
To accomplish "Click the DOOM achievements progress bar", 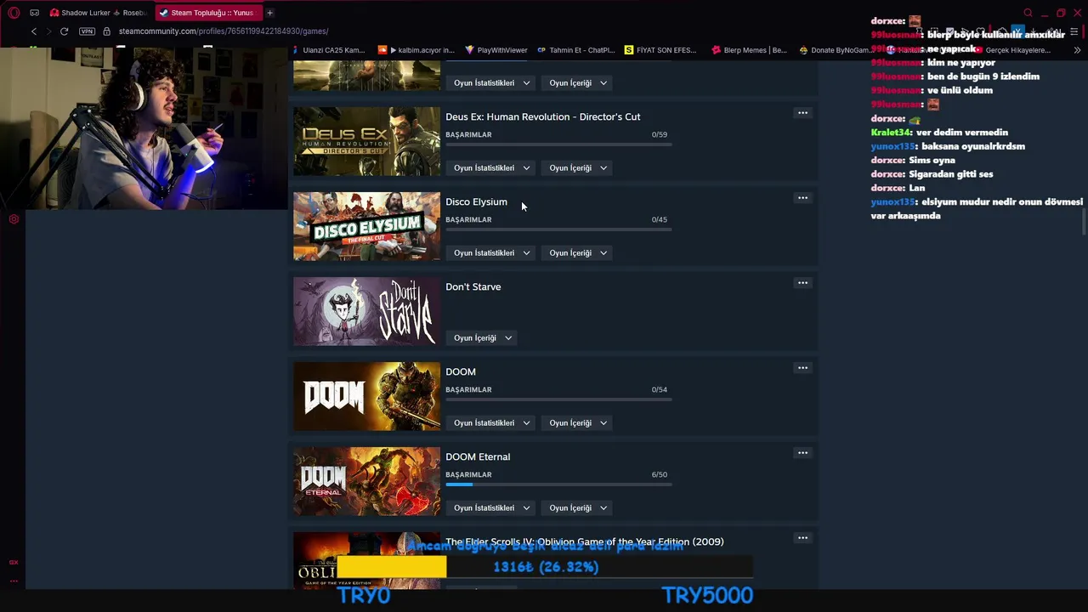I will point(558,399).
